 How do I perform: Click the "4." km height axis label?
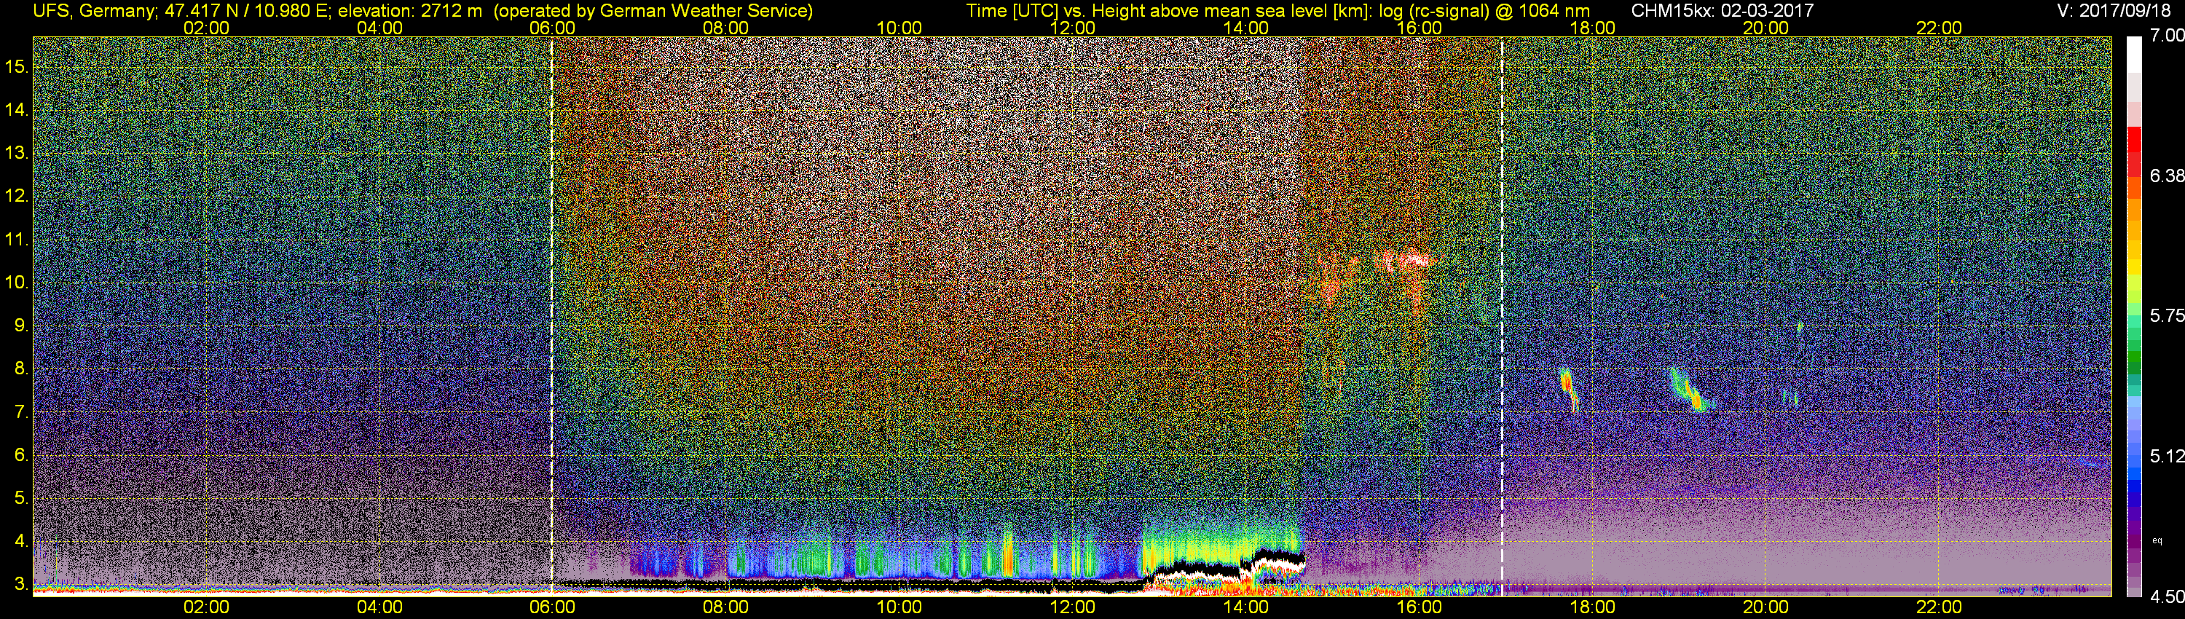21,541
